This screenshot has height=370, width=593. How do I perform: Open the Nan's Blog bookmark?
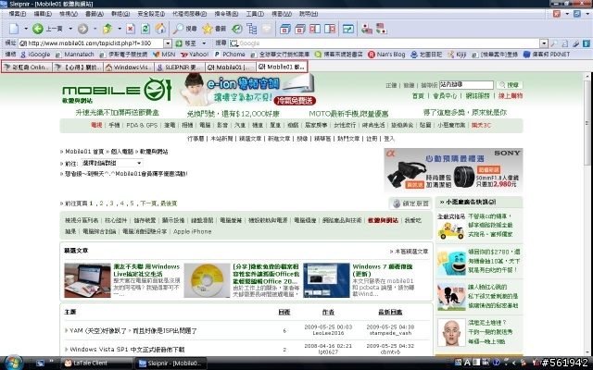[x=386, y=55]
